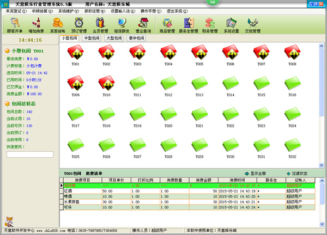Click the 快速查找 search input field
This screenshot has height=235, width=327.
30,154
